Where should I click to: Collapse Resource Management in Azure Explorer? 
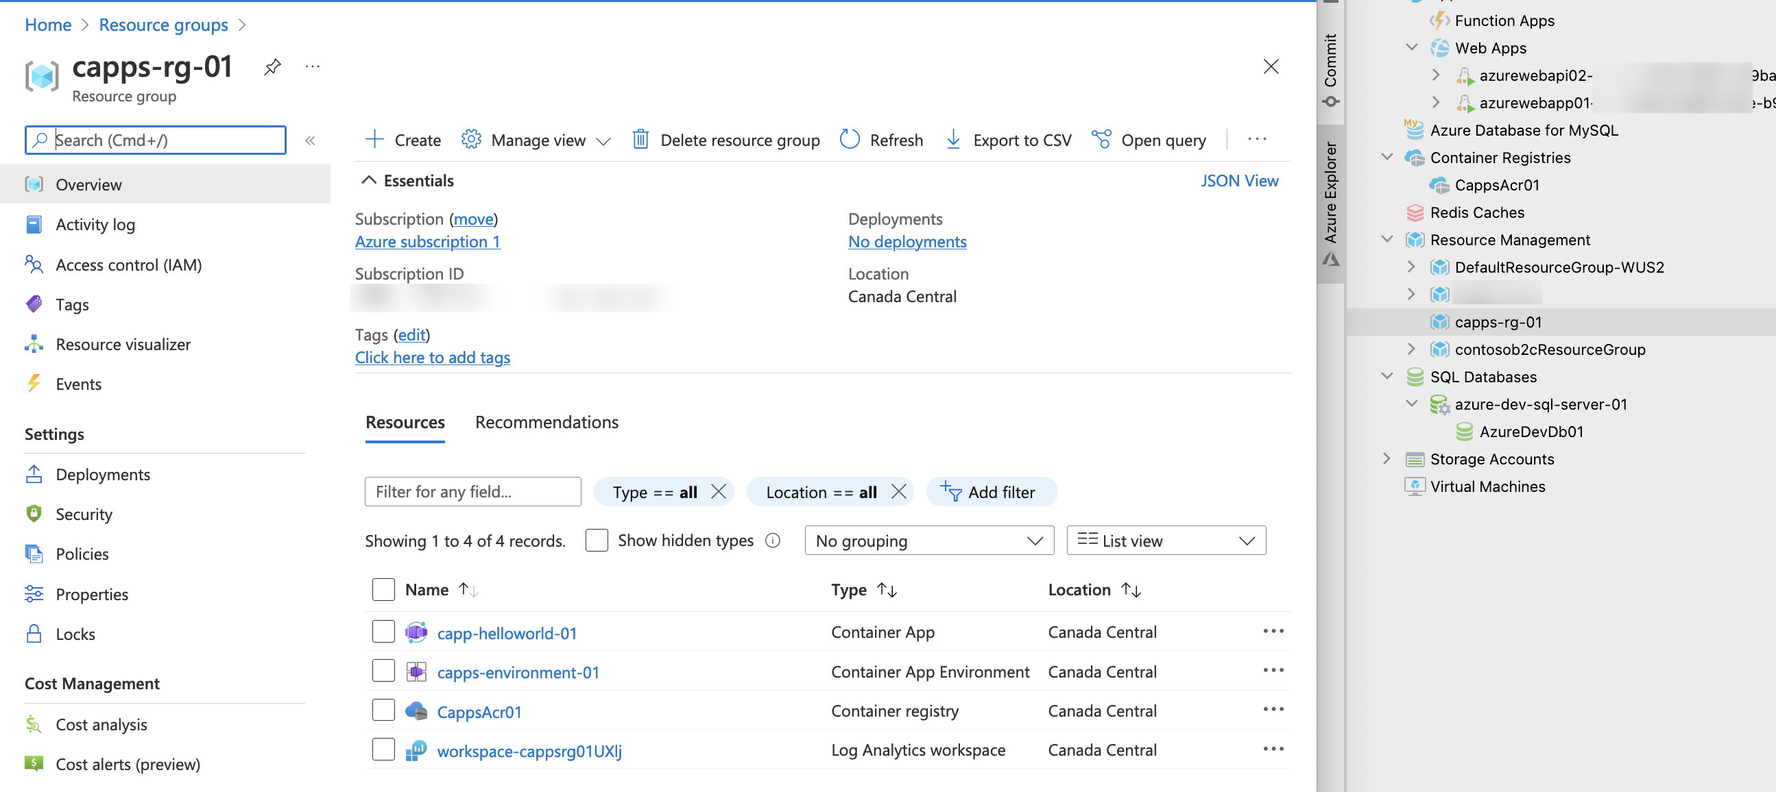tap(1387, 240)
